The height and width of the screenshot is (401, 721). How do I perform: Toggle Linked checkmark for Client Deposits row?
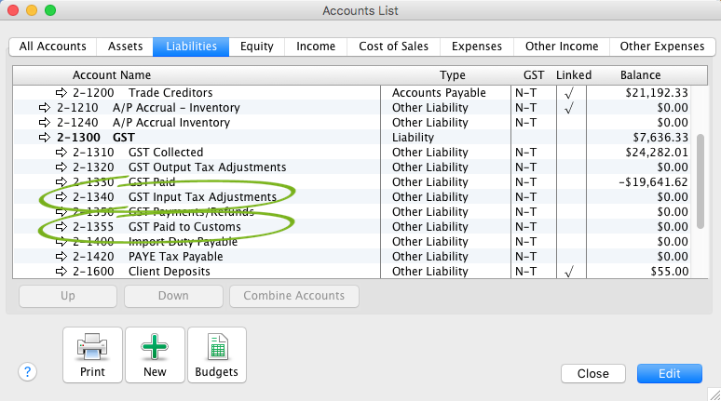568,272
